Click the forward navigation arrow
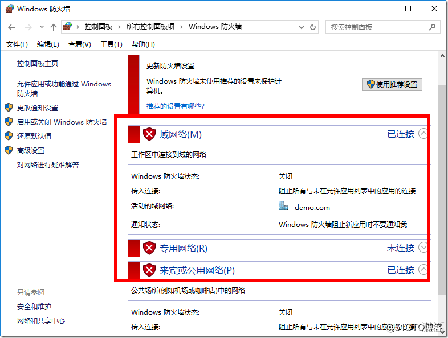 tap(28, 27)
